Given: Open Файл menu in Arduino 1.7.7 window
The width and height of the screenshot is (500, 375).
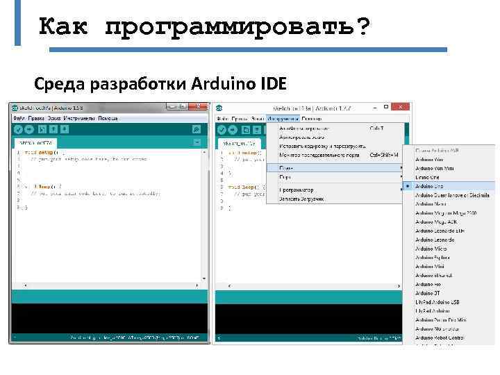Looking at the screenshot, I should click(x=223, y=119).
